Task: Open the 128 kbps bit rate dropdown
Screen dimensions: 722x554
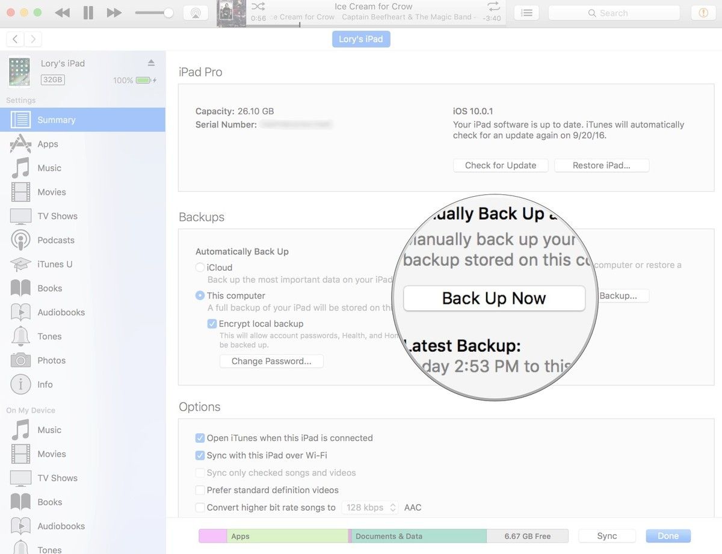Action: coord(370,508)
